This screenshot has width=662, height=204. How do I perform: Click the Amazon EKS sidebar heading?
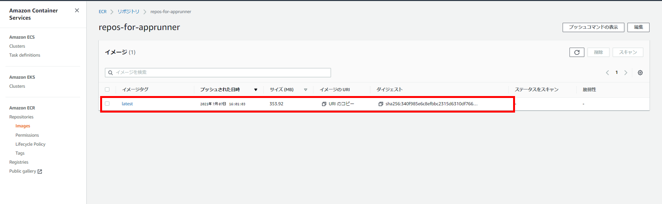(x=22, y=77)
